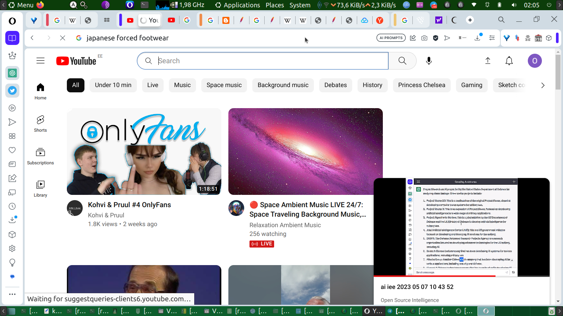The image size is (563, 316).
Task: Select the Debates filter chip
Action: point(336,85)
